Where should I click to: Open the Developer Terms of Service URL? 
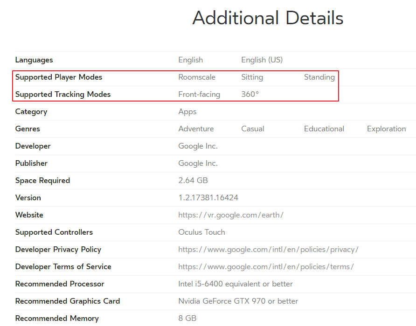coord(266,267)
